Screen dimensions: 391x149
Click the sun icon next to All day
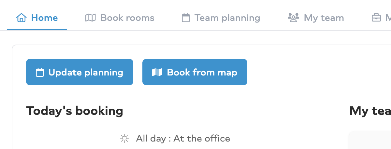tap(124, 139)
